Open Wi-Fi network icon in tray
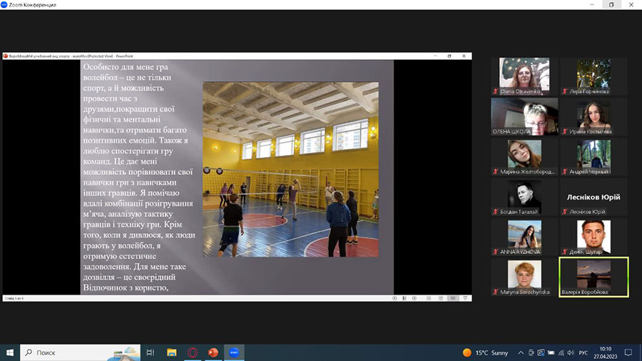The width and height of the screenshot is (642, 361). coord(561,353)
